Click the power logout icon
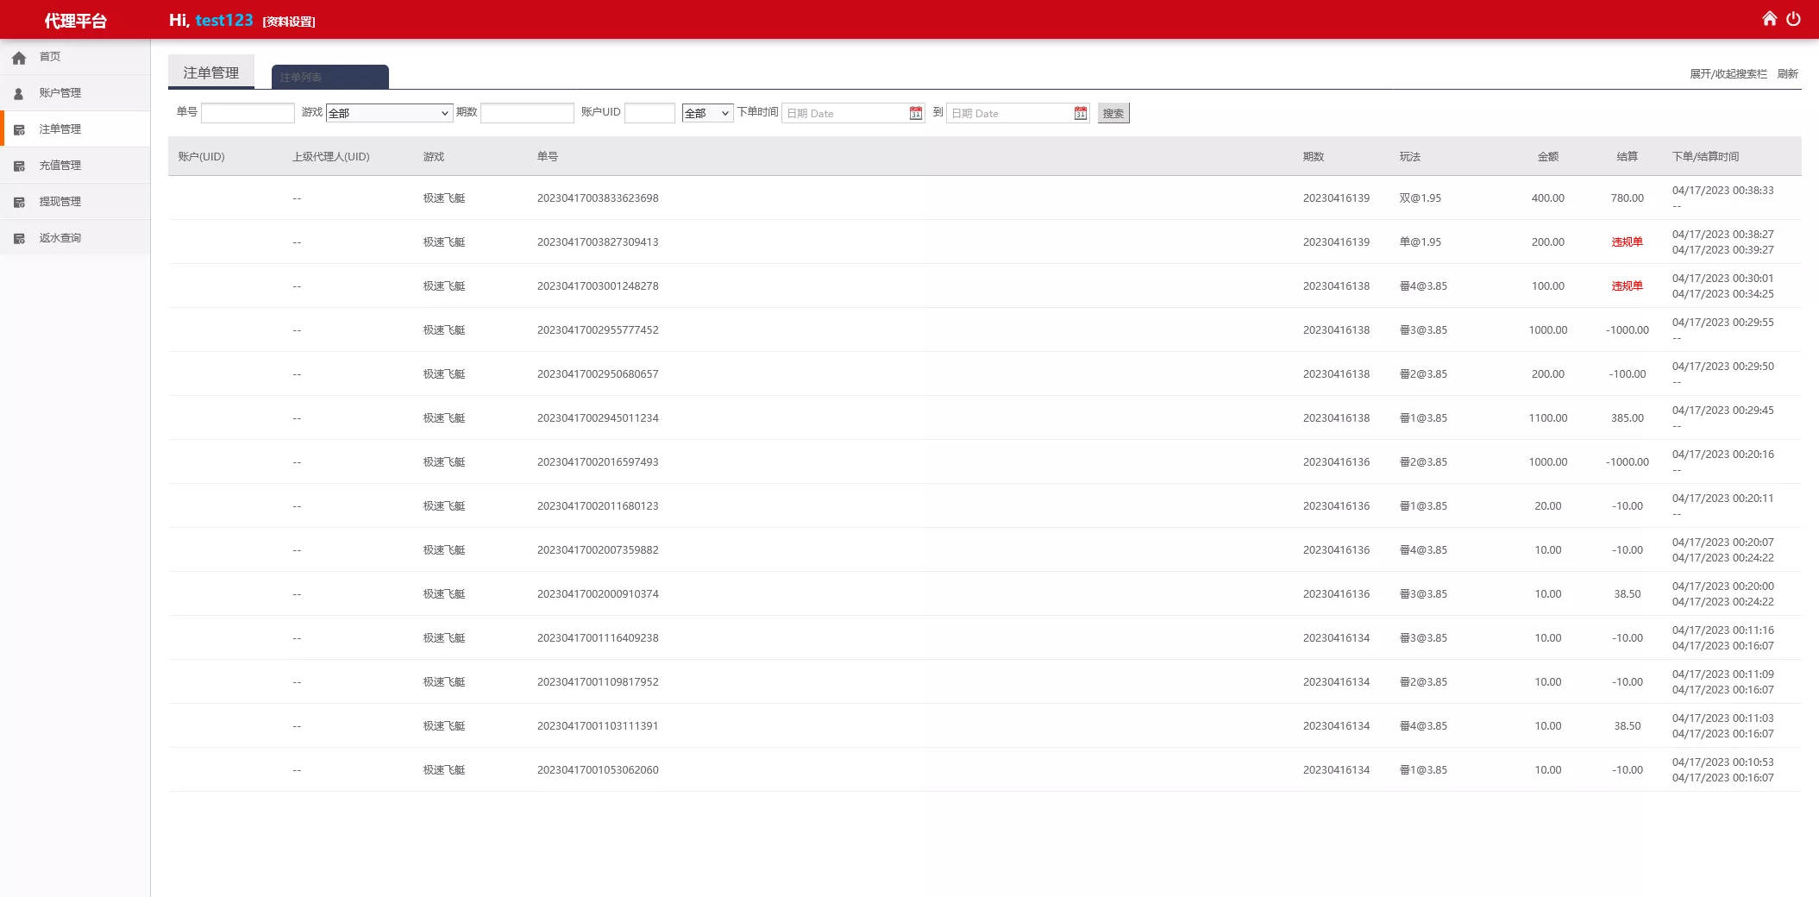Image resolution: width=1819 pixels, height=897 pixels. coord(1793,19)
